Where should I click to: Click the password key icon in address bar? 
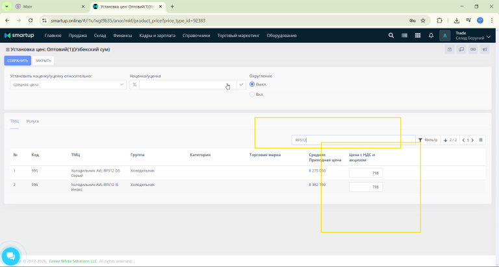(413, 21)
